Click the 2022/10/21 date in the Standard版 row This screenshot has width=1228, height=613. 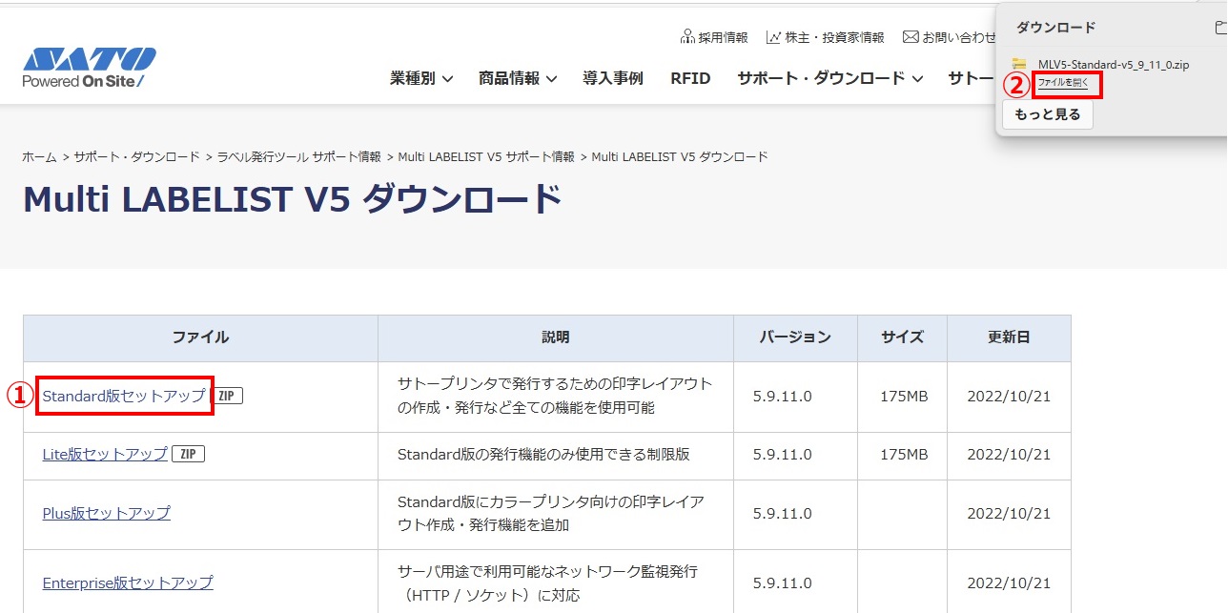[1009, 396]
